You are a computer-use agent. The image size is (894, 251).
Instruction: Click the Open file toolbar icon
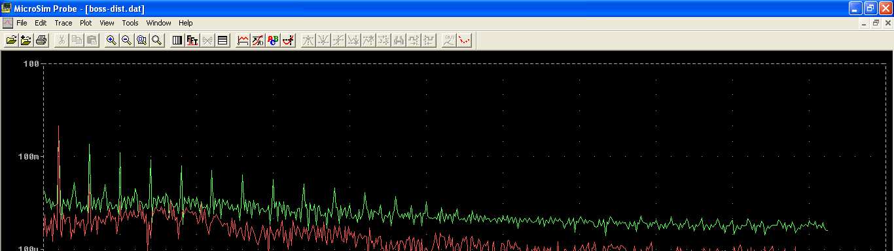coord(11,41)
